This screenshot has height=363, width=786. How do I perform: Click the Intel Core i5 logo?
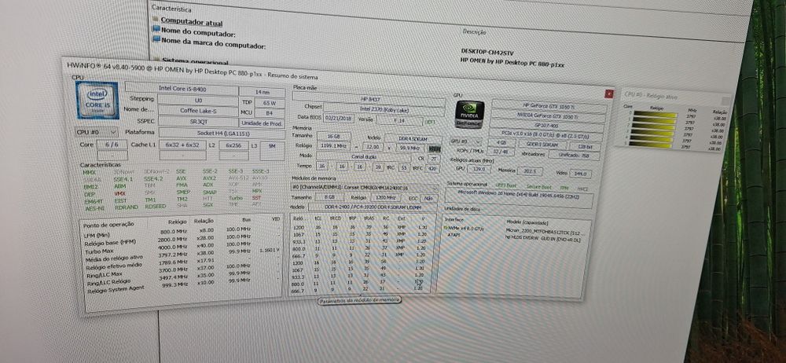[97, 101]
